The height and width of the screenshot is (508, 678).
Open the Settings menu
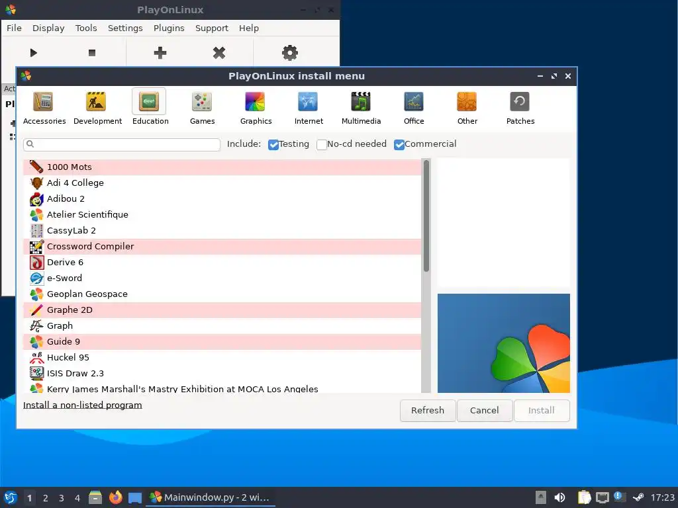pyautogui.click(x=125, y=28)
